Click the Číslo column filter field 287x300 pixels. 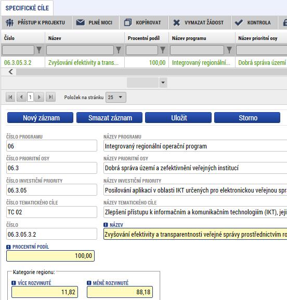click(x=18, y=50)
